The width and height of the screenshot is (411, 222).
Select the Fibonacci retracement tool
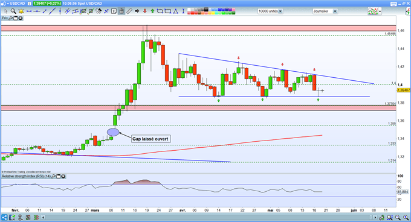point(83,11)
